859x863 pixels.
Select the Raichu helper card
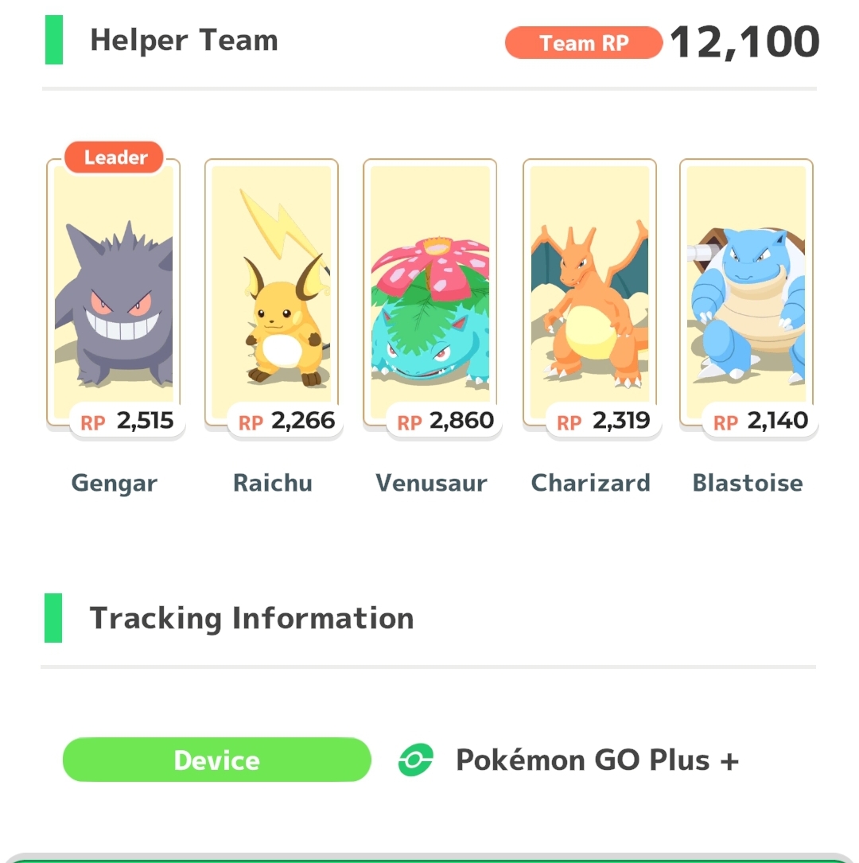click(271, 292)
